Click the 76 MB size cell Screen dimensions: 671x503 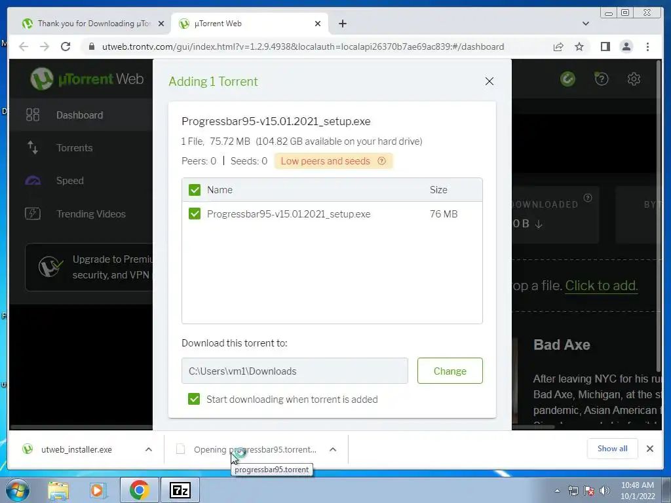tap(444, 214)
